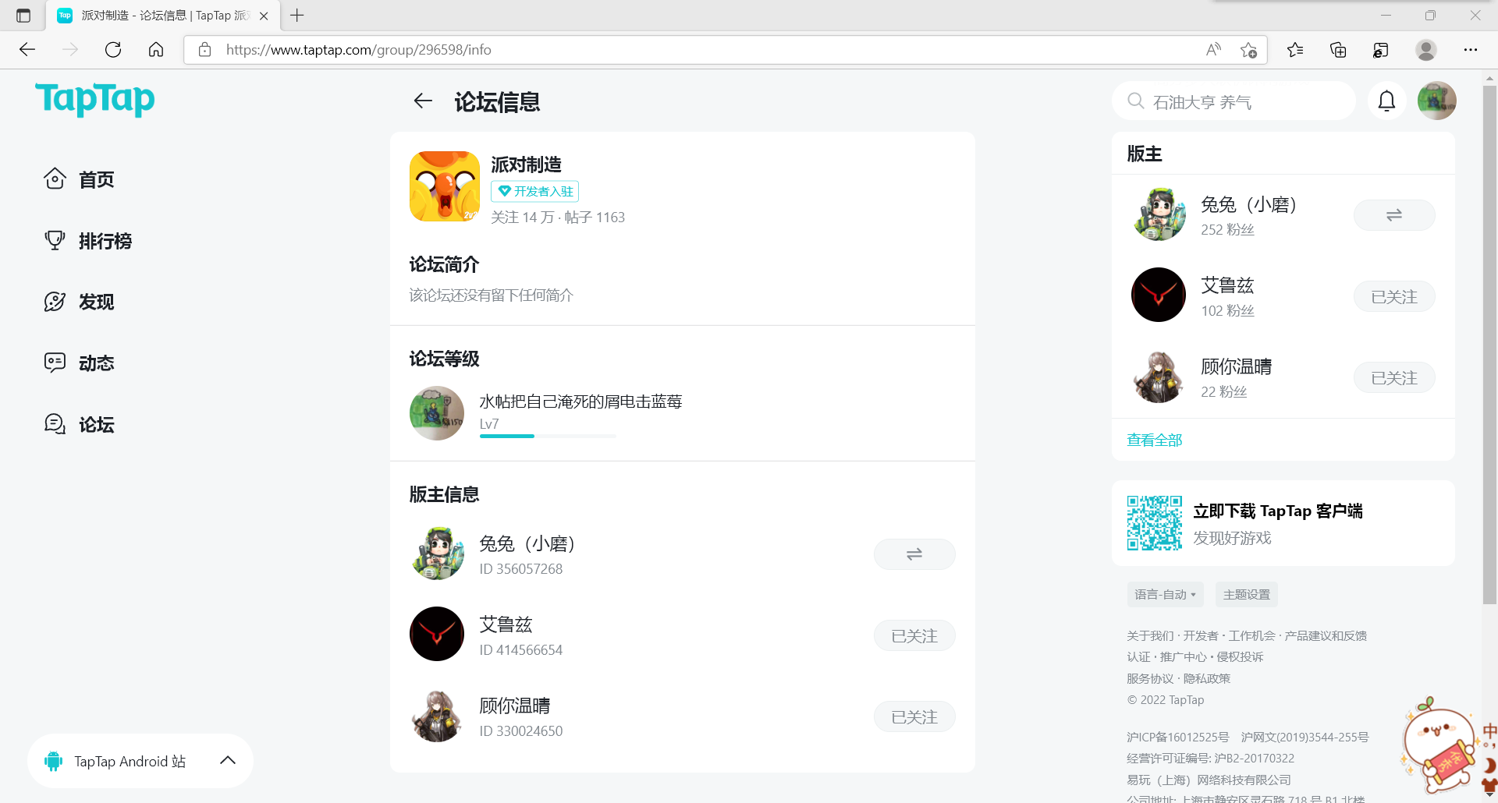Viewport: 1498px width, 803px height.
Task: Open 兔兔（小磨）avatar in 版主 sidebar
Action: 1159,214
